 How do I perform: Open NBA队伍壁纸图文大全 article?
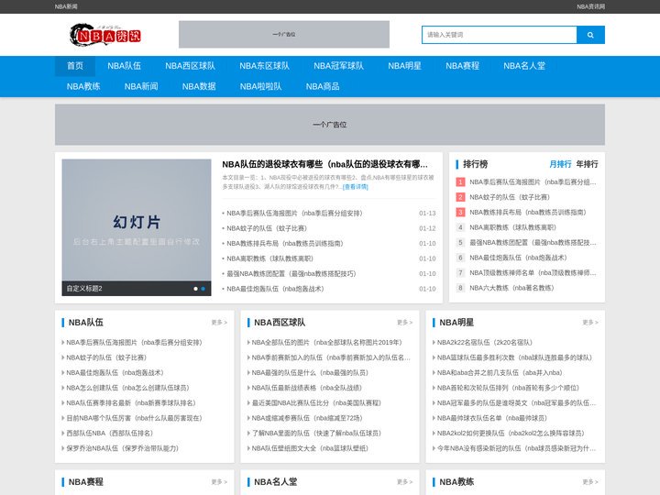click(310, 448)
